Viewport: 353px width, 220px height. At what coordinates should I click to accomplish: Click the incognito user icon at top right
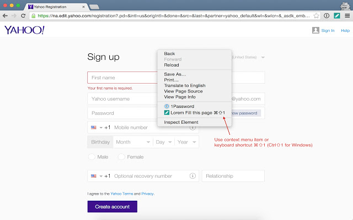345,5
